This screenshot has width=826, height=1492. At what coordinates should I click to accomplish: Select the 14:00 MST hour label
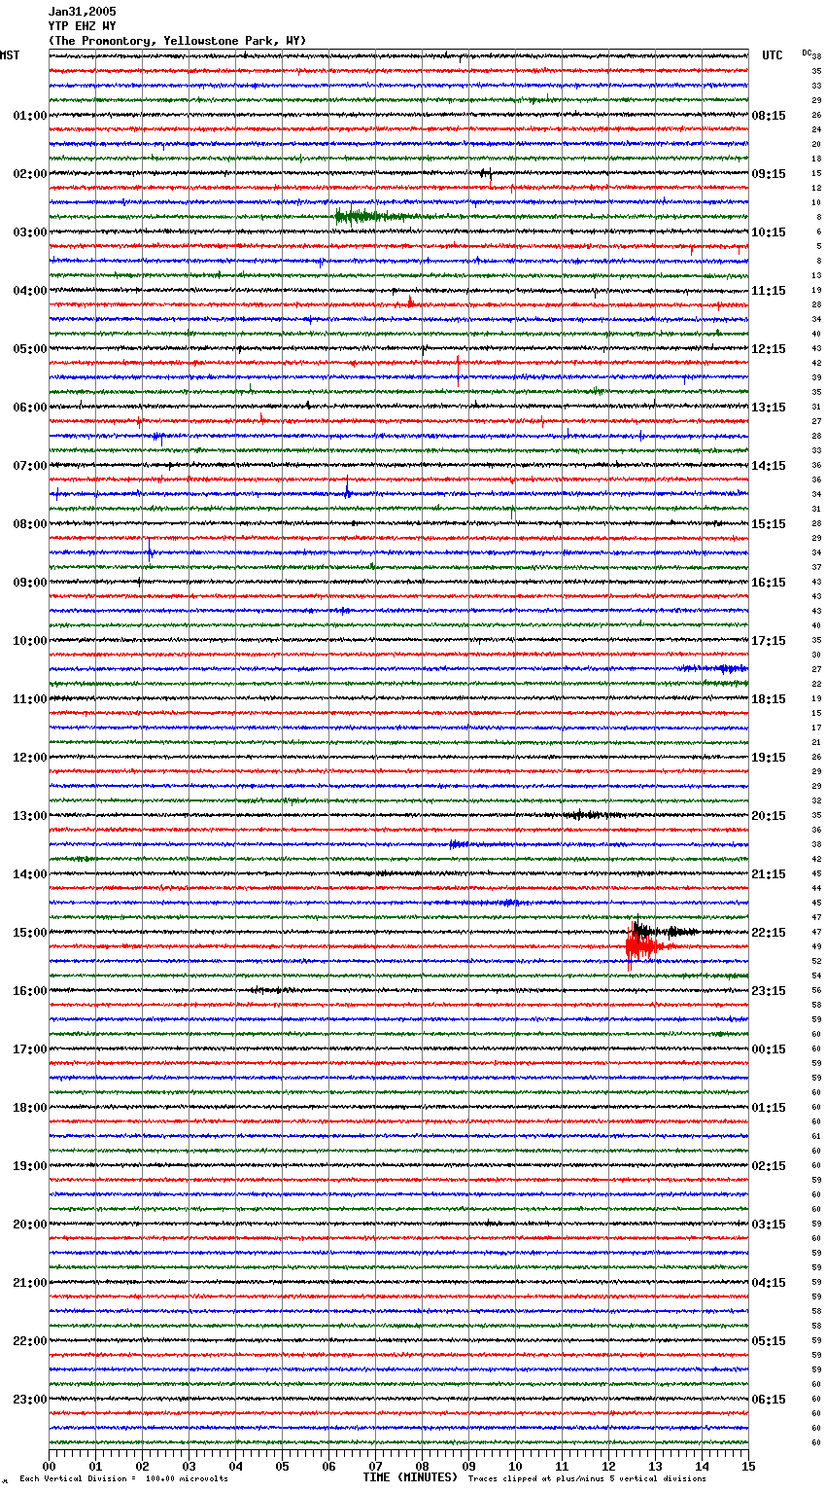pos(30,874)
